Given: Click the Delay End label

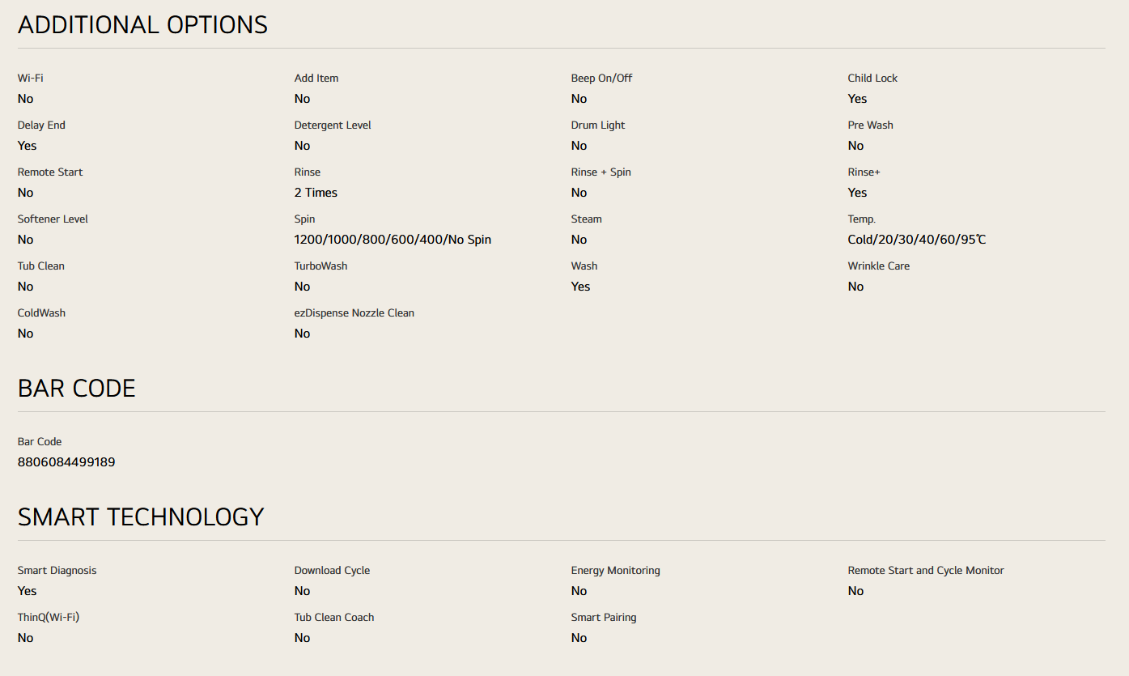Looking at the screenshot, I should click(x=41, y=125).
